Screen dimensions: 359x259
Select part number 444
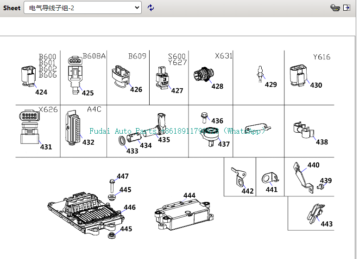pyautogui.click(x=189, y=195)
